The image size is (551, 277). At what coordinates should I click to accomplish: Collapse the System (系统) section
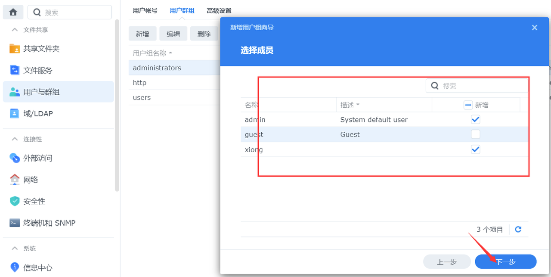pyautogui.click(x=15, y=249)
